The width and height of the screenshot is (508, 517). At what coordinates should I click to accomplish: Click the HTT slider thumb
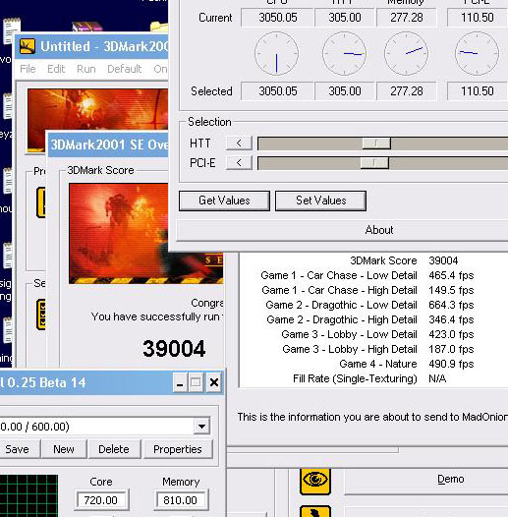click(x=376, y=144)
